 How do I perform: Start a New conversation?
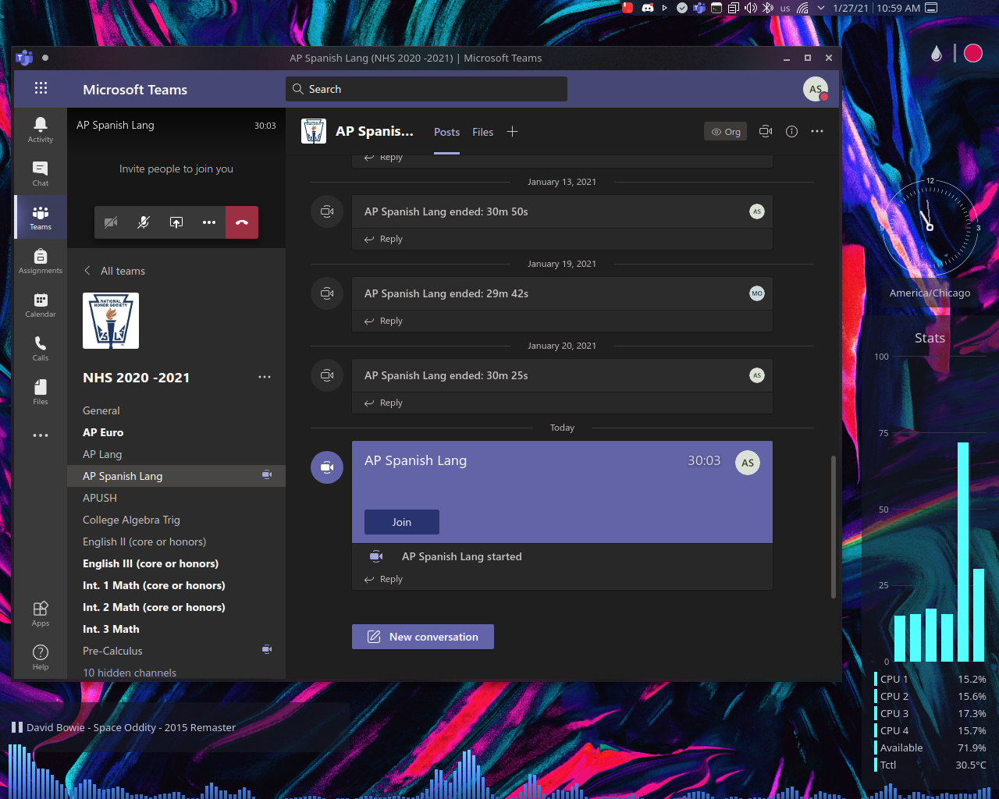pyautogui.click(x=423, y=637)
